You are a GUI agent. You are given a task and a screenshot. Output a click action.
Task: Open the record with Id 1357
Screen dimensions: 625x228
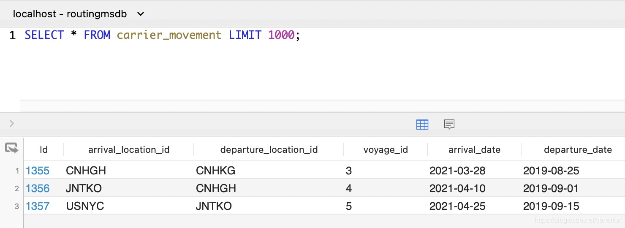pos(38,206)
